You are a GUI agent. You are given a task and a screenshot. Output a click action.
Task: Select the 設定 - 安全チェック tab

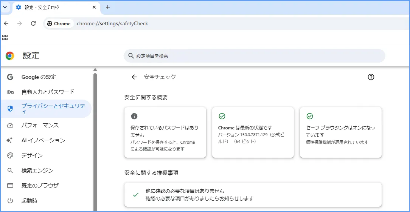tap(56, 7)
